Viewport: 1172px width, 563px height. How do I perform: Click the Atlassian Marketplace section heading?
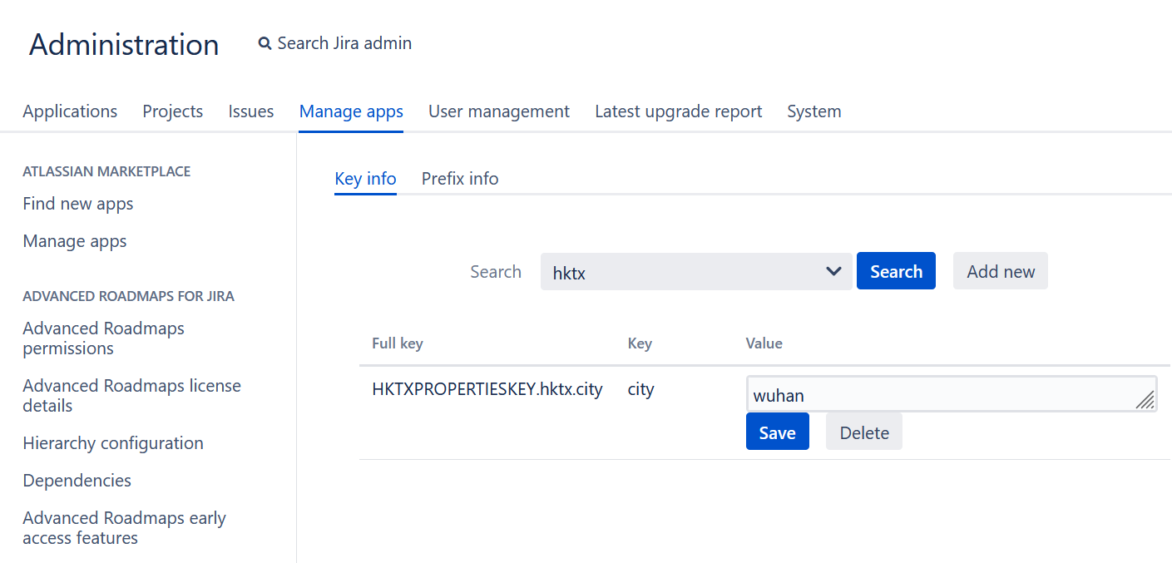pos(106,171)
